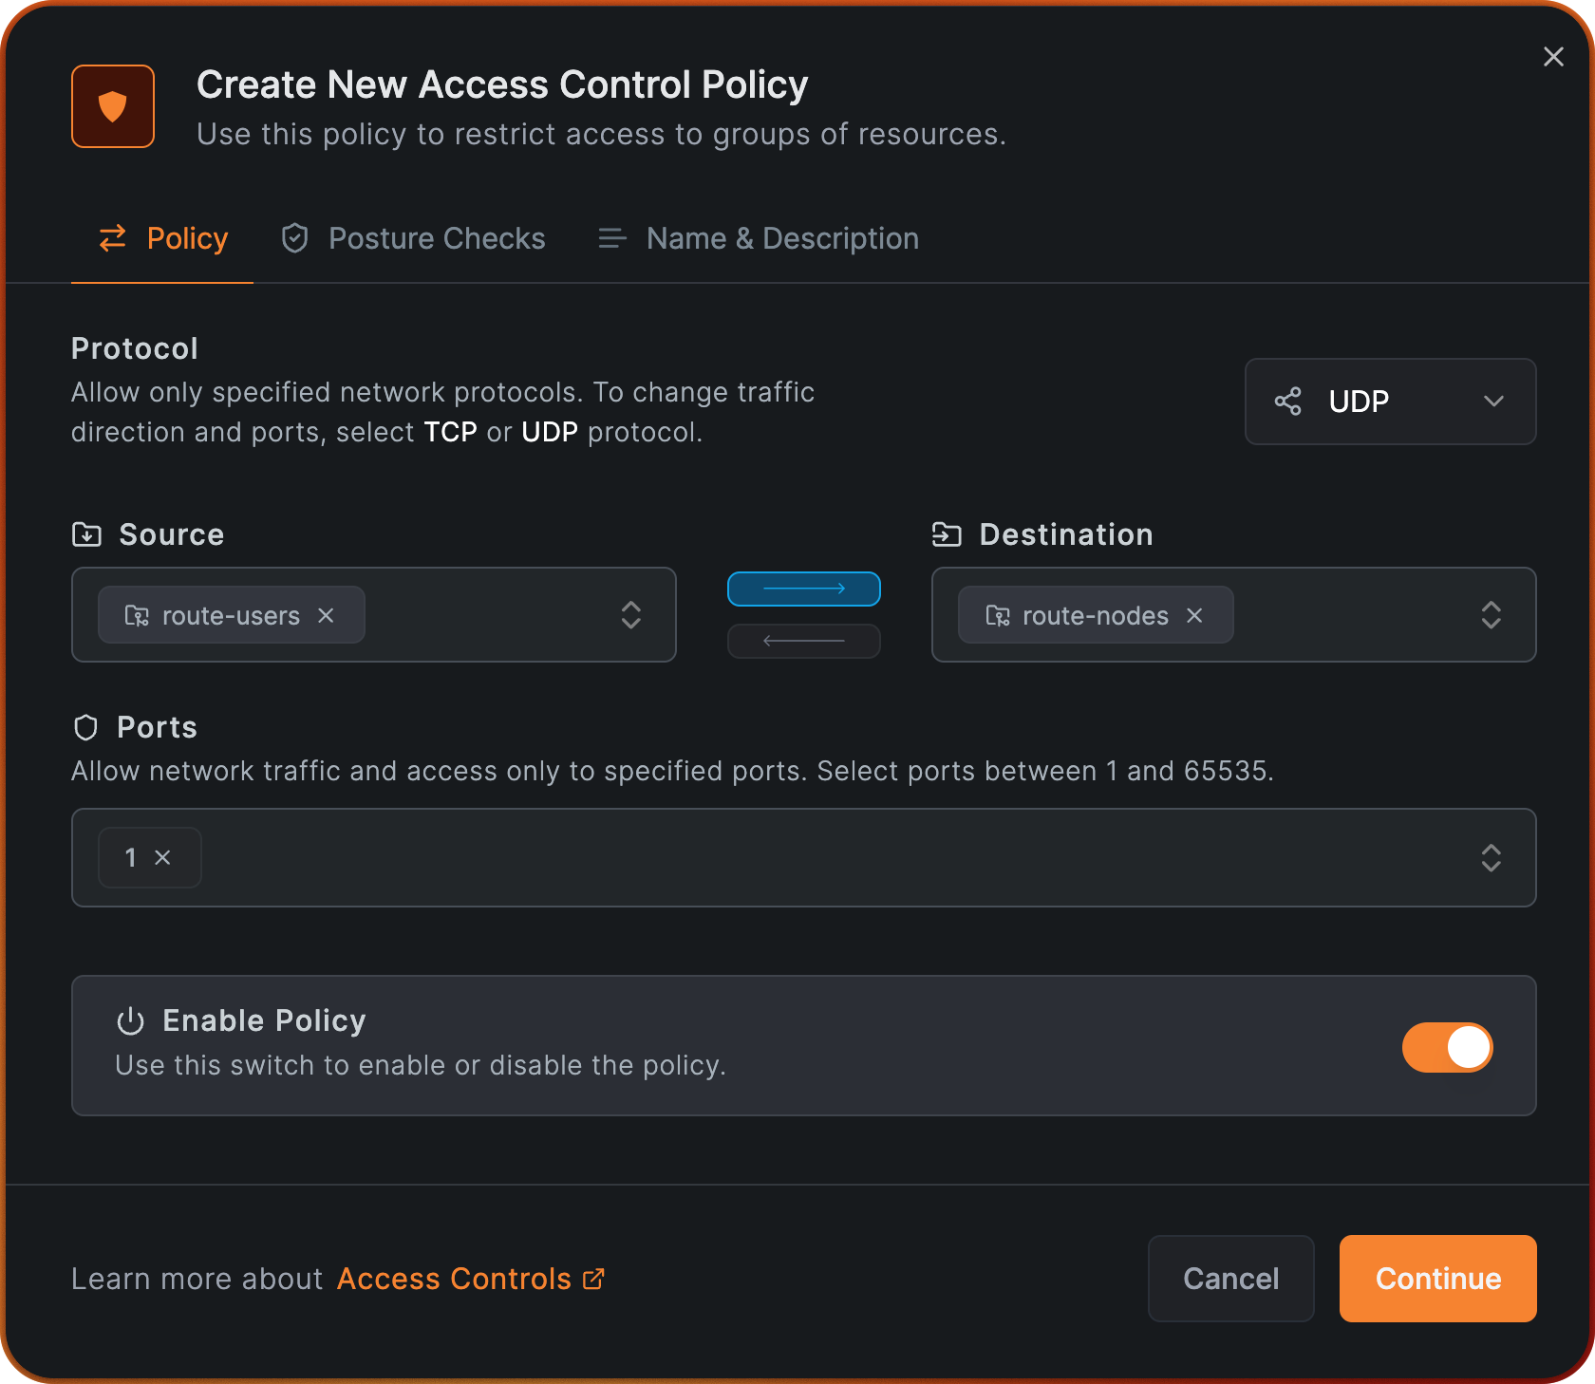Click the Destination folder icon
The image size is (1595, 1384).
pyautogui.click(x=947, y=534)
